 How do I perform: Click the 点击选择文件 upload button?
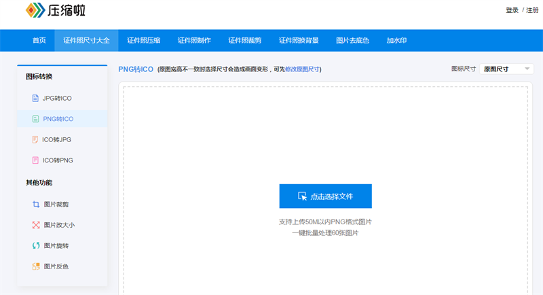[x=326, y=196]
